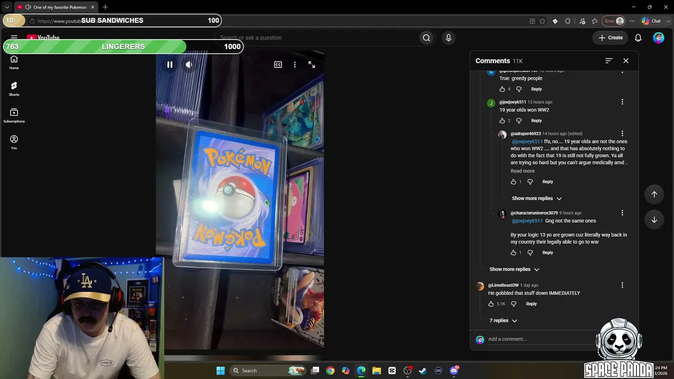
Task: Toggle closed captions on the Short
Action: [x=278, y=65]
